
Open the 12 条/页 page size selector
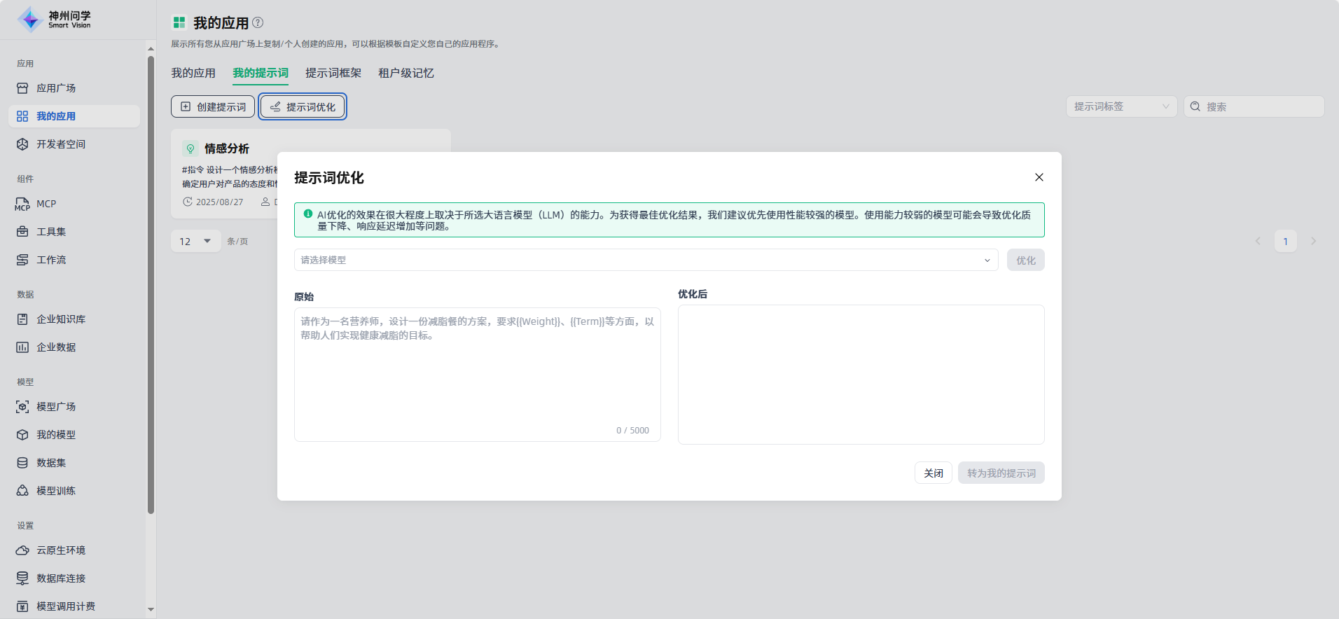[x=195, y=241]
